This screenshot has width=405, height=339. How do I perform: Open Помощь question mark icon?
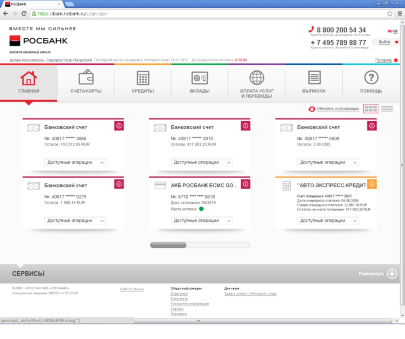coord(371,77)
